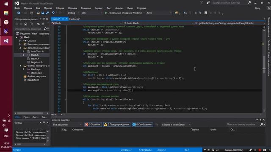The height and width of the screenshot is (152, 271).
Task: Click the search icon in Solution Explorer
Action: point(45,29)
